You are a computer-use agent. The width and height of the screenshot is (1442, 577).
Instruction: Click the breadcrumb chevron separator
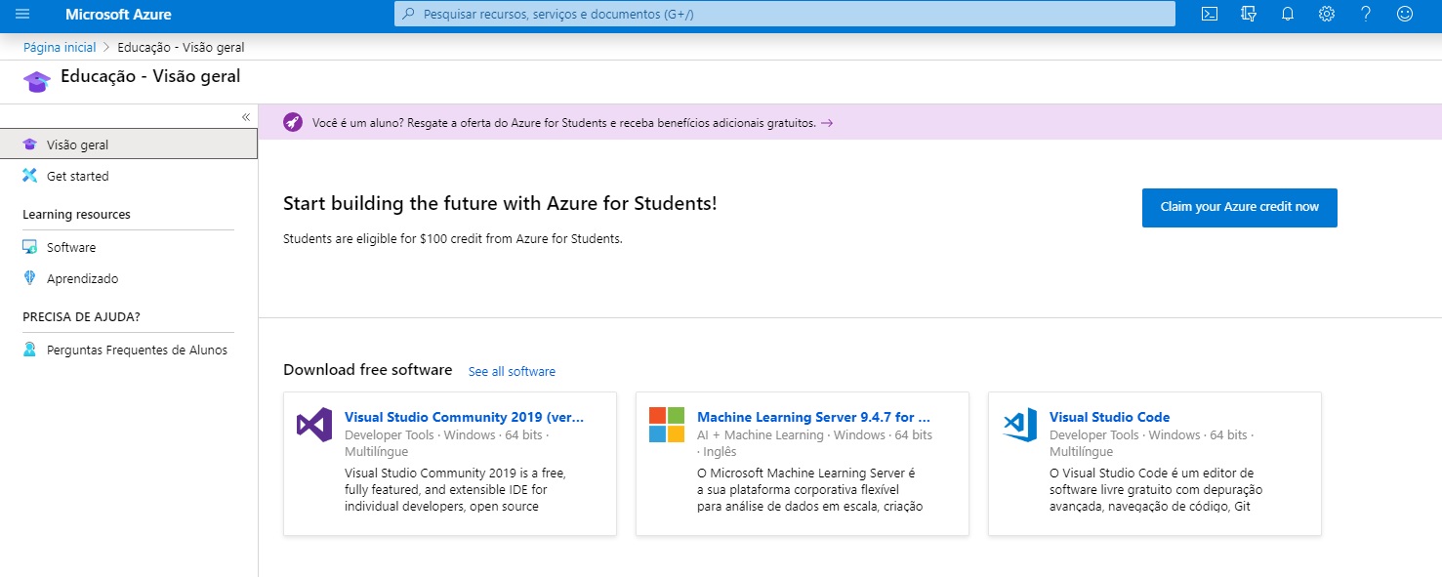[106, 47]
